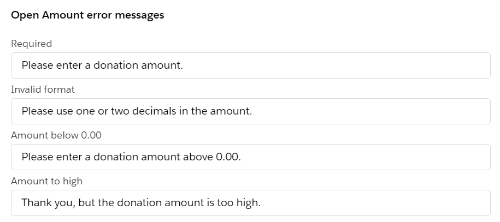The height and width of the screenshot is (222, 500).
Task: Click the word "Thank" in the last field
Action: tap(34, 203)
